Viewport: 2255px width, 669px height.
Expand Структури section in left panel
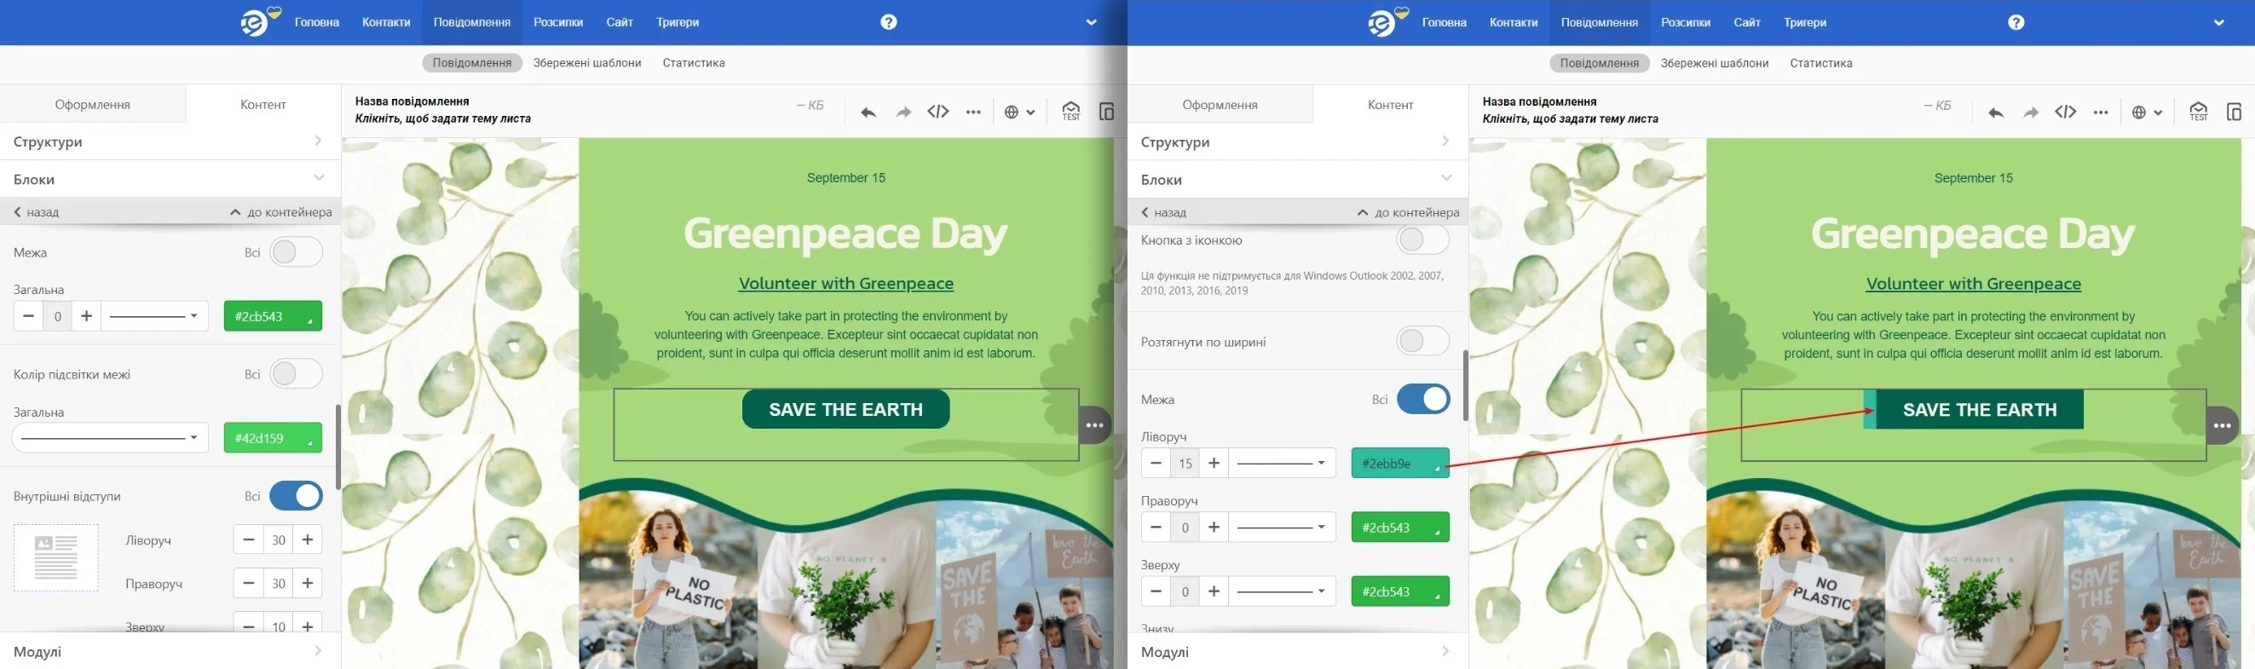click(x=170, y=141)
